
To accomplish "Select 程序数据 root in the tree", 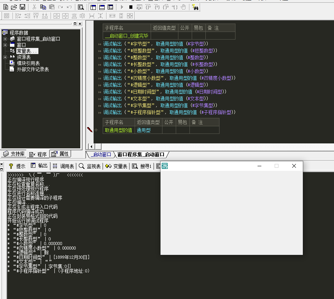I will pyautogui.click(x=19, y=33).
